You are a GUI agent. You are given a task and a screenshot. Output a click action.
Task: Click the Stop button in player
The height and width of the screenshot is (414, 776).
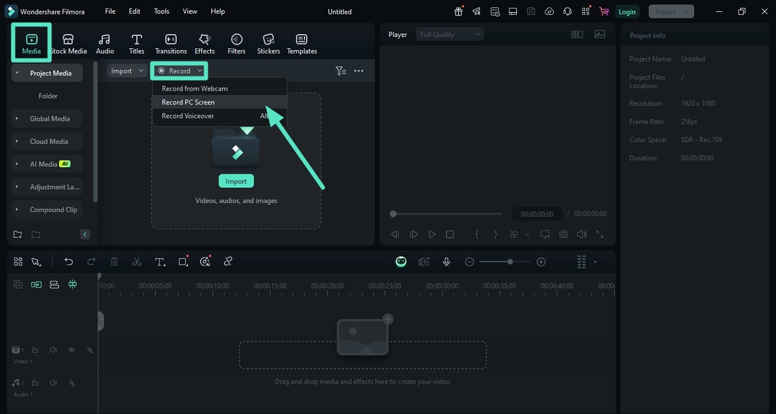click(450, 235)
